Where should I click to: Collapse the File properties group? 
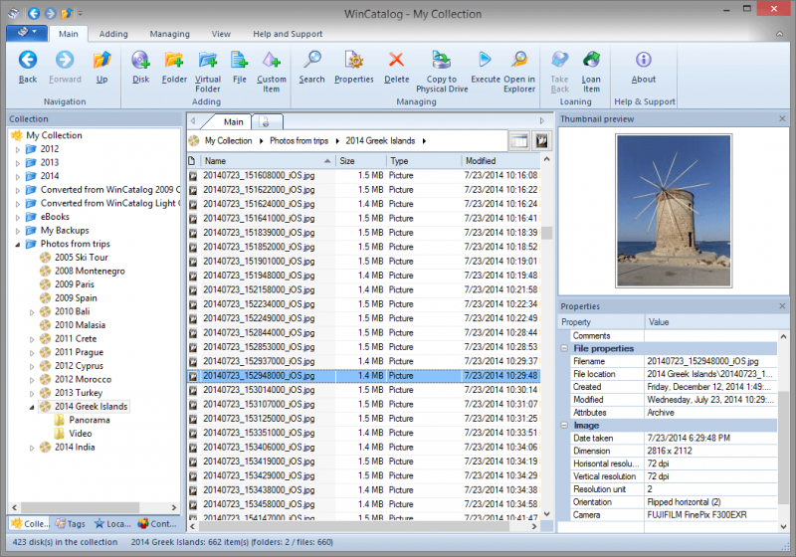point(564,348)
